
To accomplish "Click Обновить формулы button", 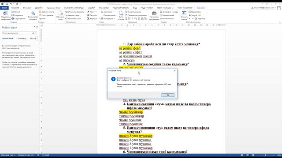I will (x=74, y=12).
